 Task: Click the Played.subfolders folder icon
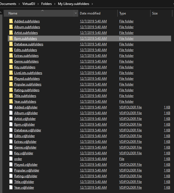(11, 79)
